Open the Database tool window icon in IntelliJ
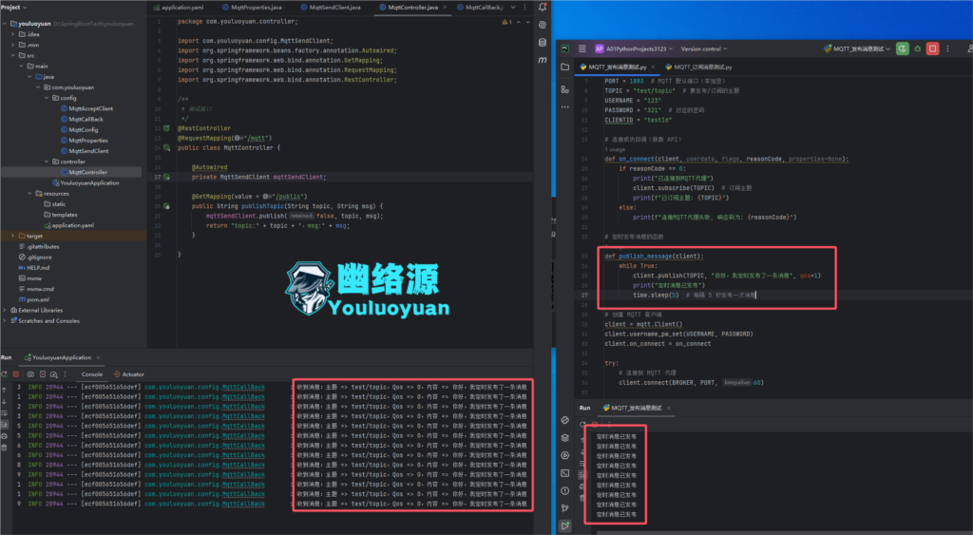This screenshot has width=973, height=535. point(543,42)
